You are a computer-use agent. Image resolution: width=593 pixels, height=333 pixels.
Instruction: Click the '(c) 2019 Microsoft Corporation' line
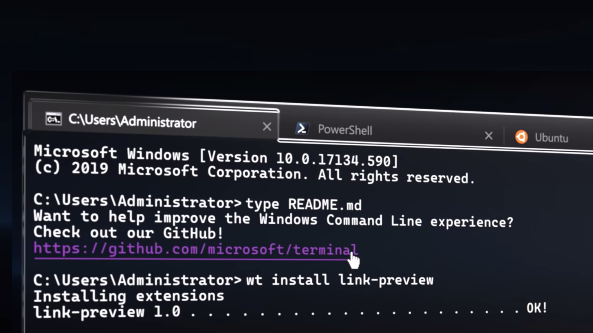point(254,172)
